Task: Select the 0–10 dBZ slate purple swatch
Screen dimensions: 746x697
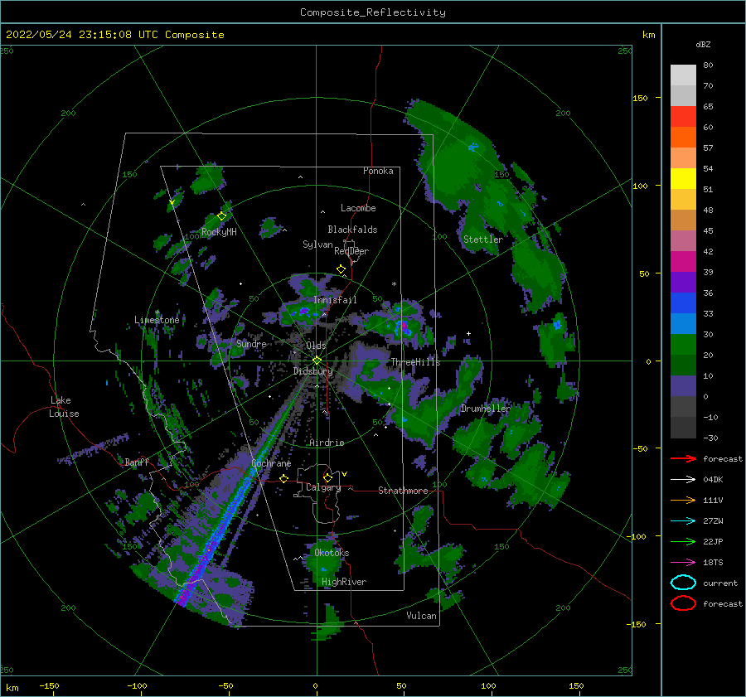Action: point(683,385)
